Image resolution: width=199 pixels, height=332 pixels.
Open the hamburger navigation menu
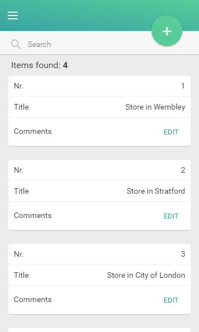13,15
